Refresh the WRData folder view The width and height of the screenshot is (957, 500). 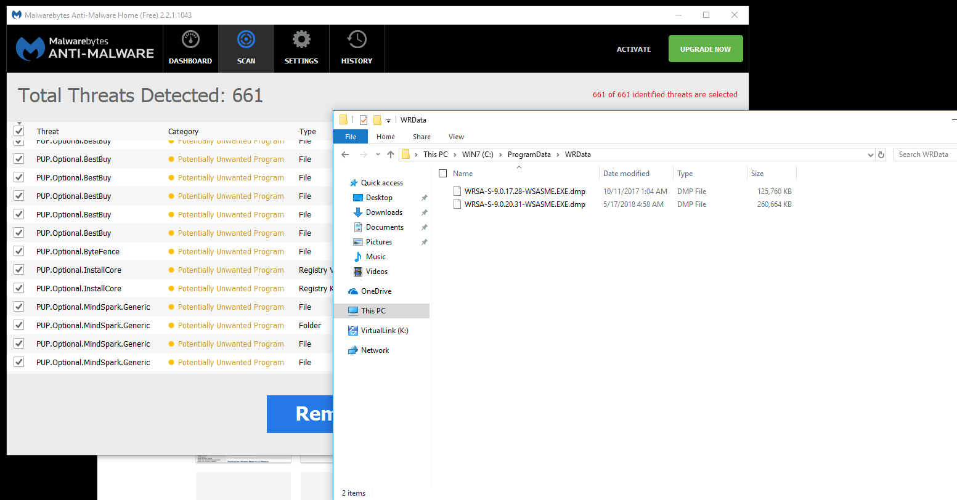coord(881,155)
